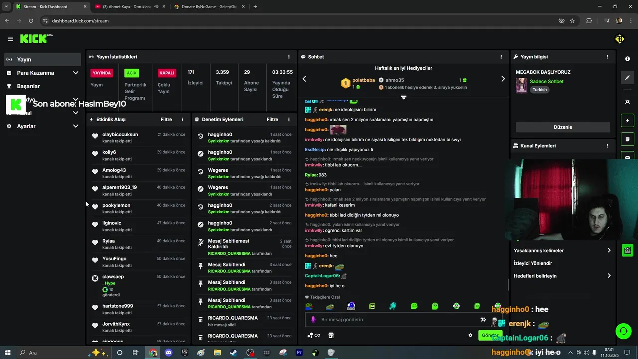The height and width of the screenshot is (359, 638).
Task: Open Filtre in Denetim Eylemleri panel
Action: tap(272, 120)
